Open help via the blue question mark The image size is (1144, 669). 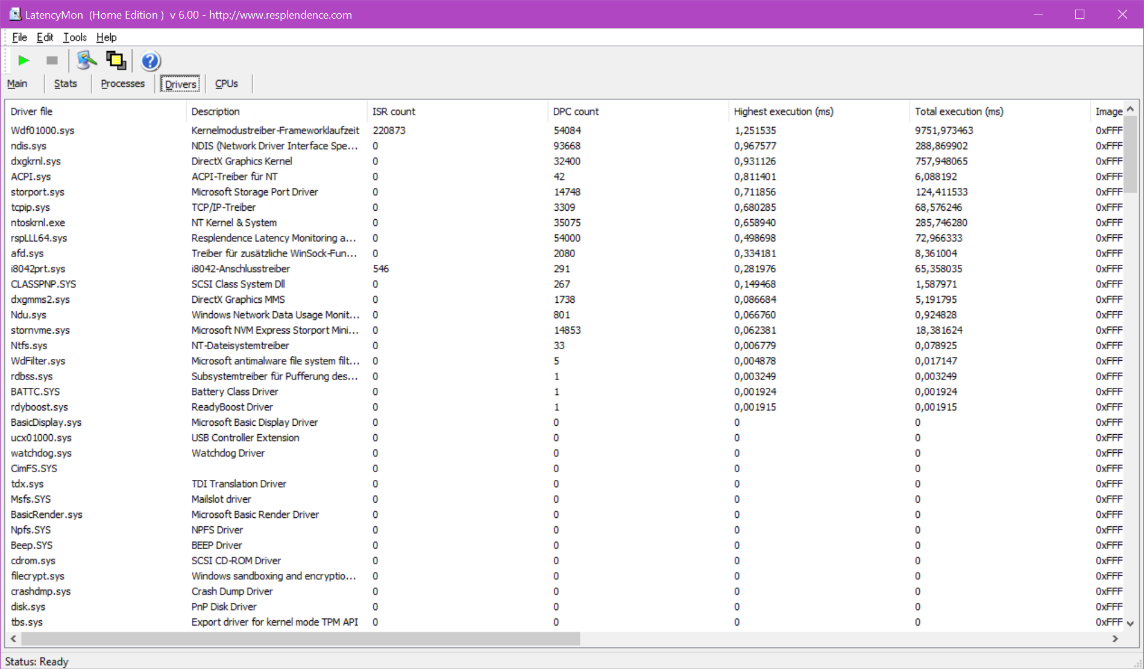150,61
